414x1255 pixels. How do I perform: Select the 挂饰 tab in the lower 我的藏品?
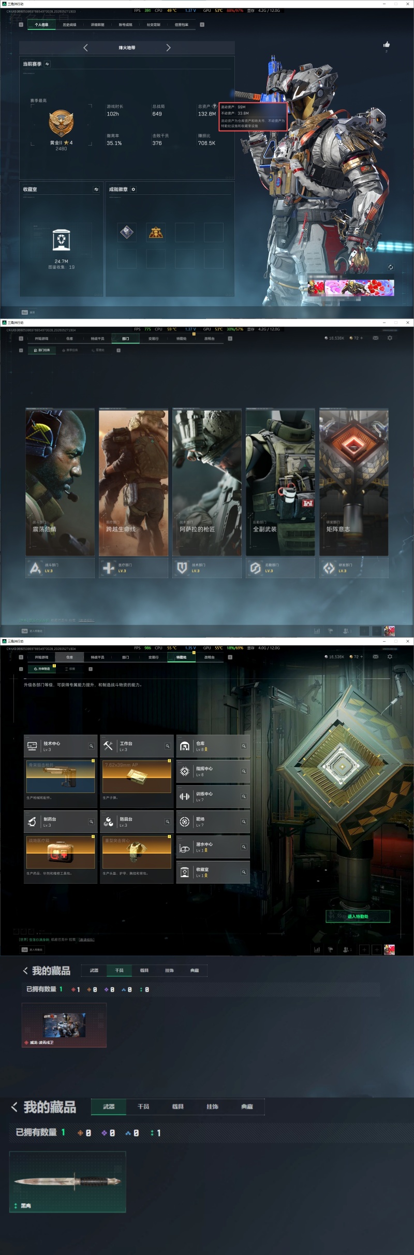click(212, 1106)
